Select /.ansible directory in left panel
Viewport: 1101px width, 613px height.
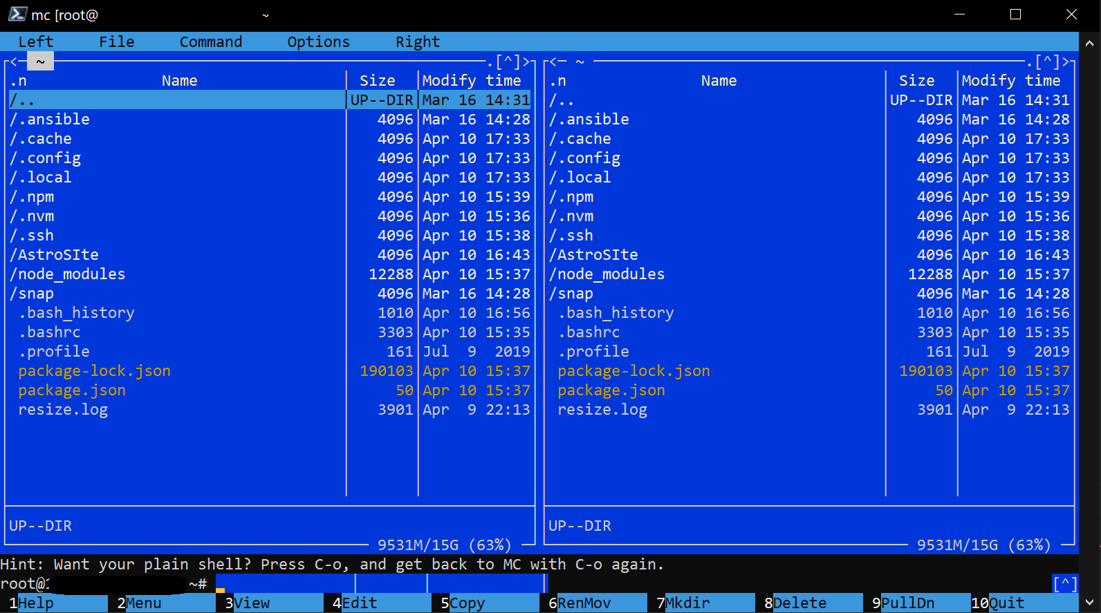pyautogui.click(x=270, y=120)
